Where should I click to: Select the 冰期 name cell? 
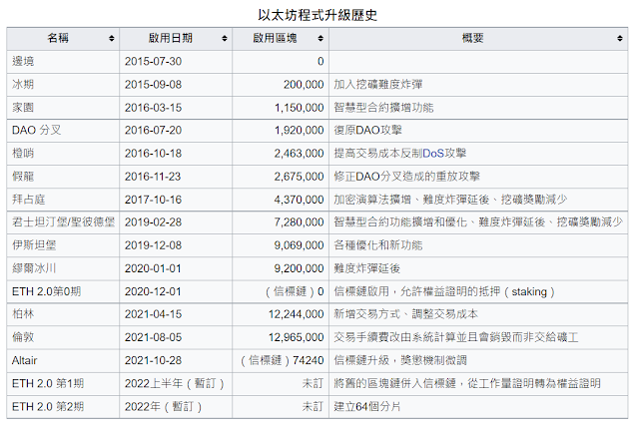[63, 85]
